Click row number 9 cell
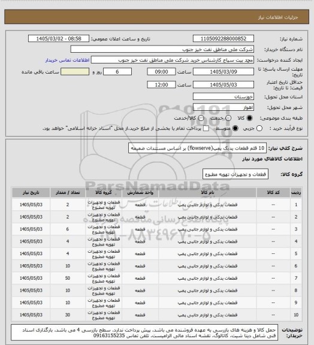 (x=296, y=302)
